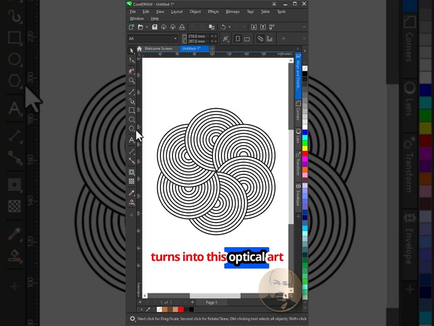The width and height of the screenshot is (434, 326).
Task: Expand the docker flyout arrow
Action: point(304,51)
